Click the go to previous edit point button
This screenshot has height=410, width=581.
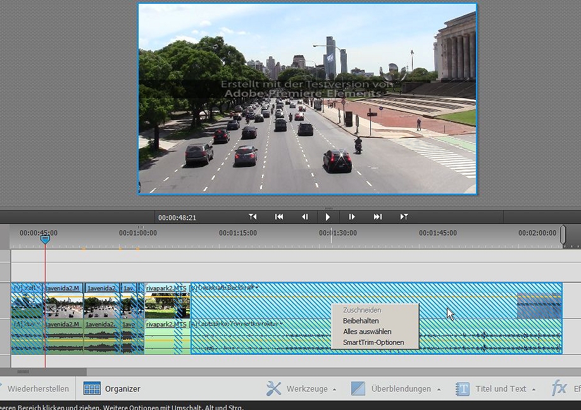(253, 216)
